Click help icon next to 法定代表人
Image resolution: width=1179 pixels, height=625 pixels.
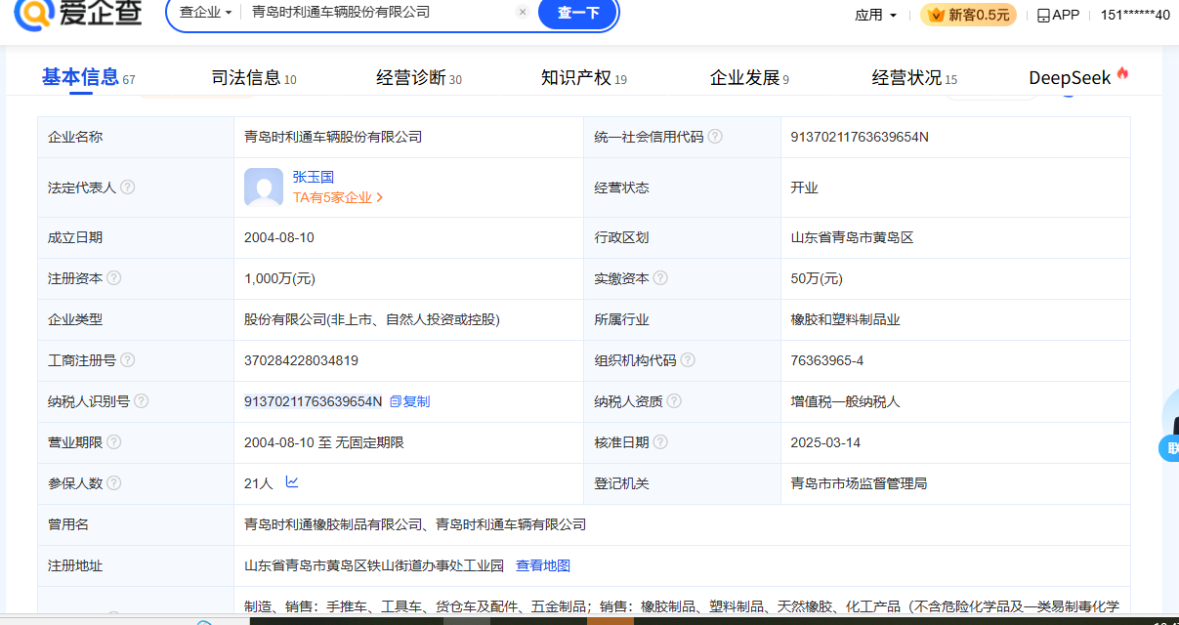click(x=127, y=187)
